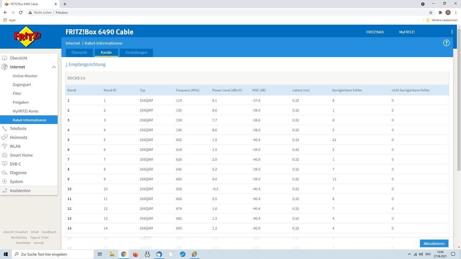Image resolution: width=461 pixels, height=259 pixels.
Task: Open the browser extensions puzzle icon
Action: click(x=440, y=12)
